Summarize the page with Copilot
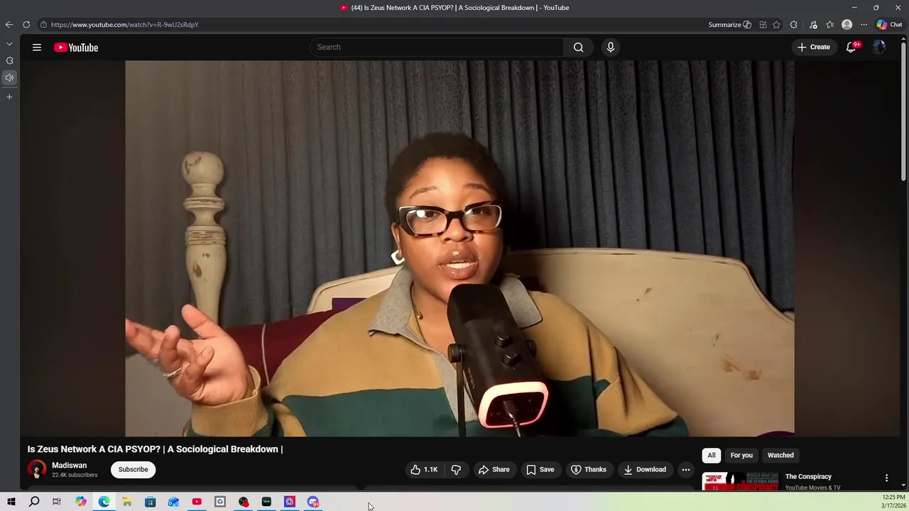 (x=729, y=25)
